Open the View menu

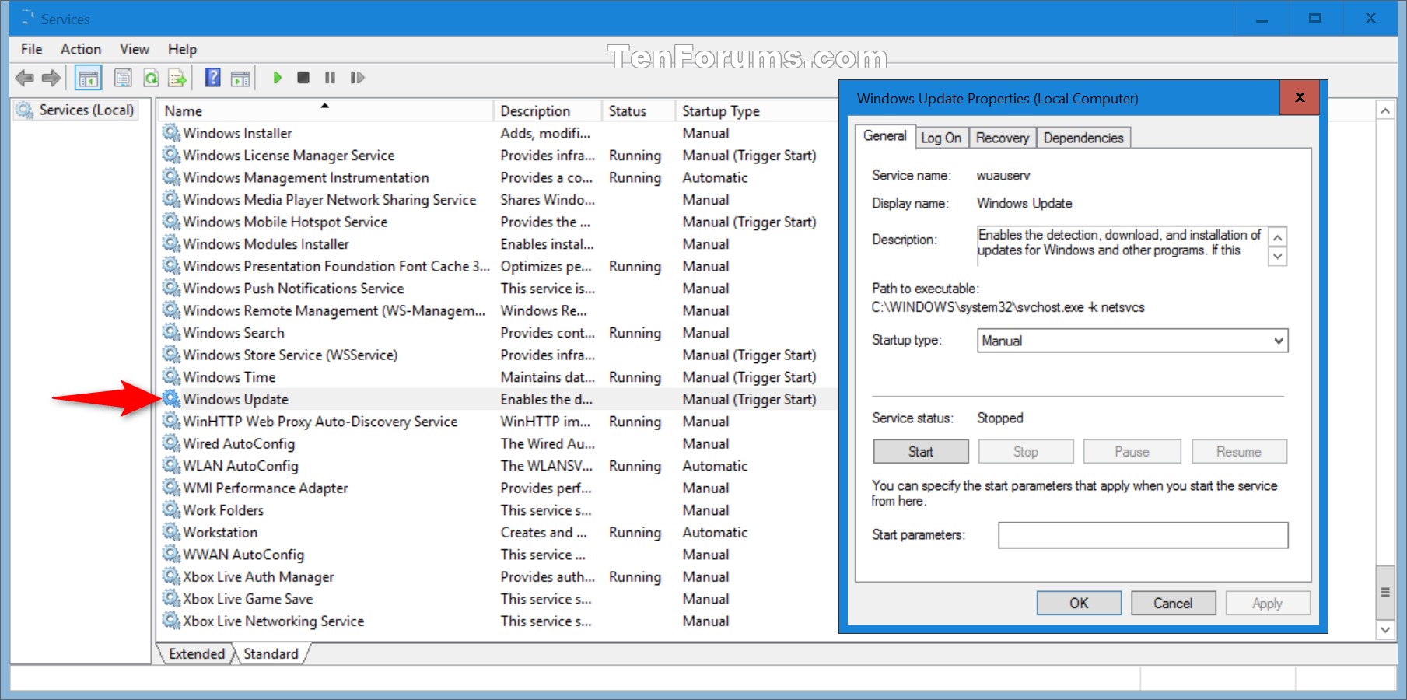click(x=135, y=49)
